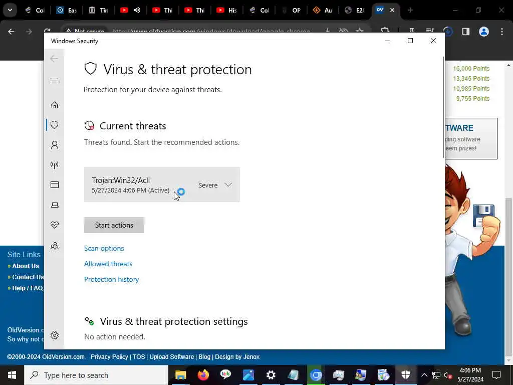The image size is (513, 385).
Task: Open Protection history link
Action: coord(112,279)
